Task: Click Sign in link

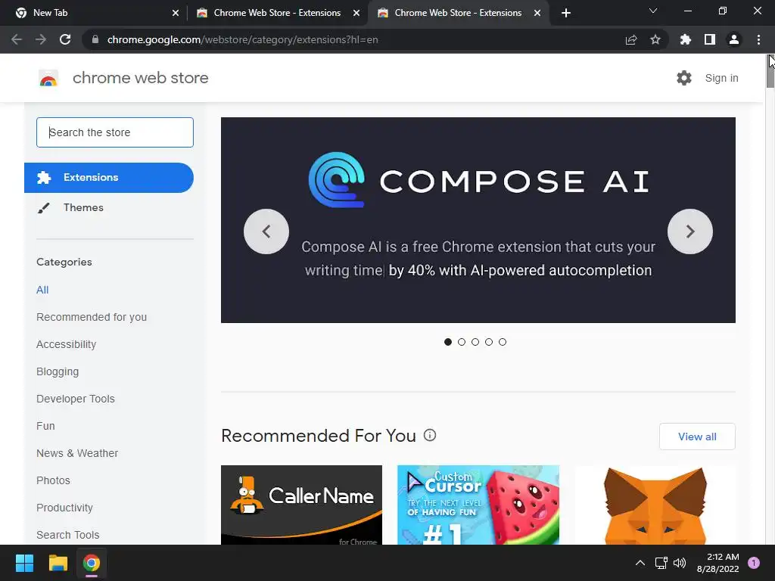Action: tap(721, 78)
